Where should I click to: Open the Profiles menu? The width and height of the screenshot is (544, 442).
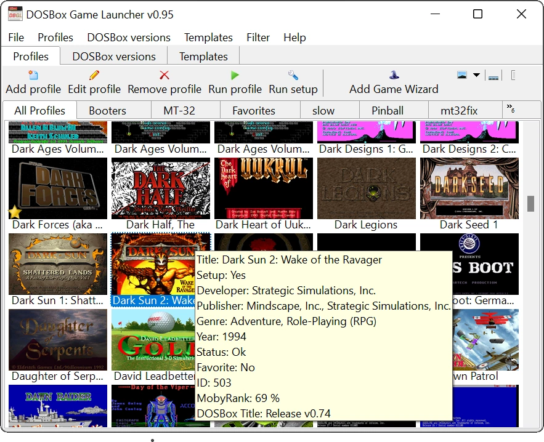55,38
